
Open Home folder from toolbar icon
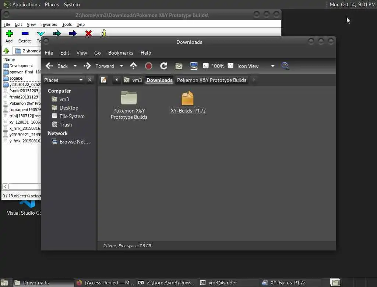point(179,66)
